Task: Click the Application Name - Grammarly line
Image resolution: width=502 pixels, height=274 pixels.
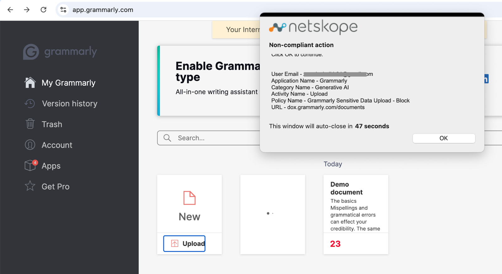Action: [x=309, y=81]
